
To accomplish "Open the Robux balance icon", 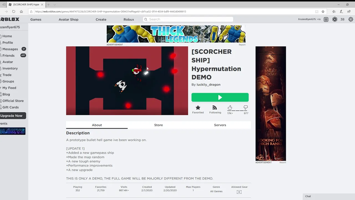I will click(335, 19).
